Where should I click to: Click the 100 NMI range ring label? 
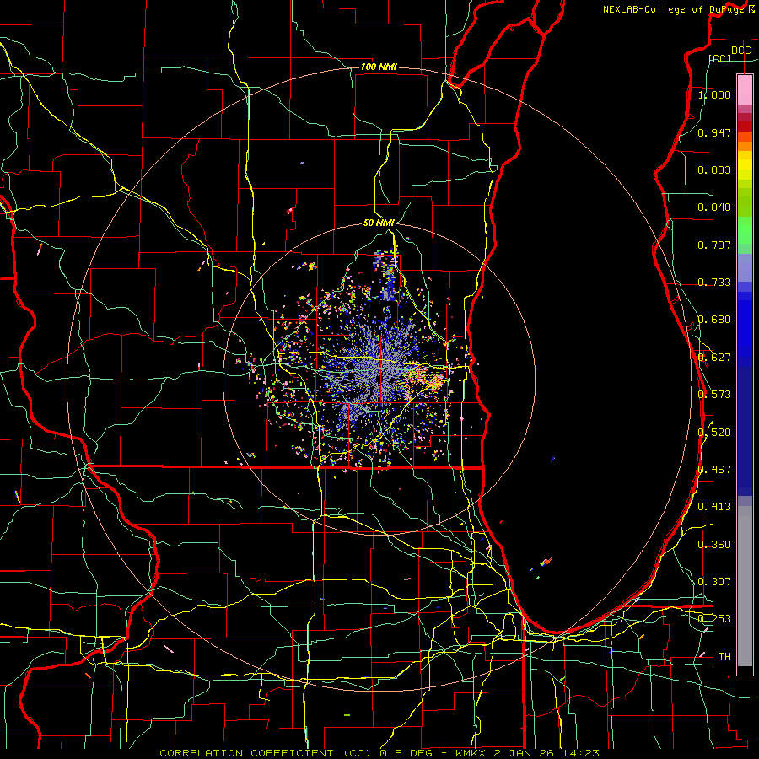[x=379, y=67]
